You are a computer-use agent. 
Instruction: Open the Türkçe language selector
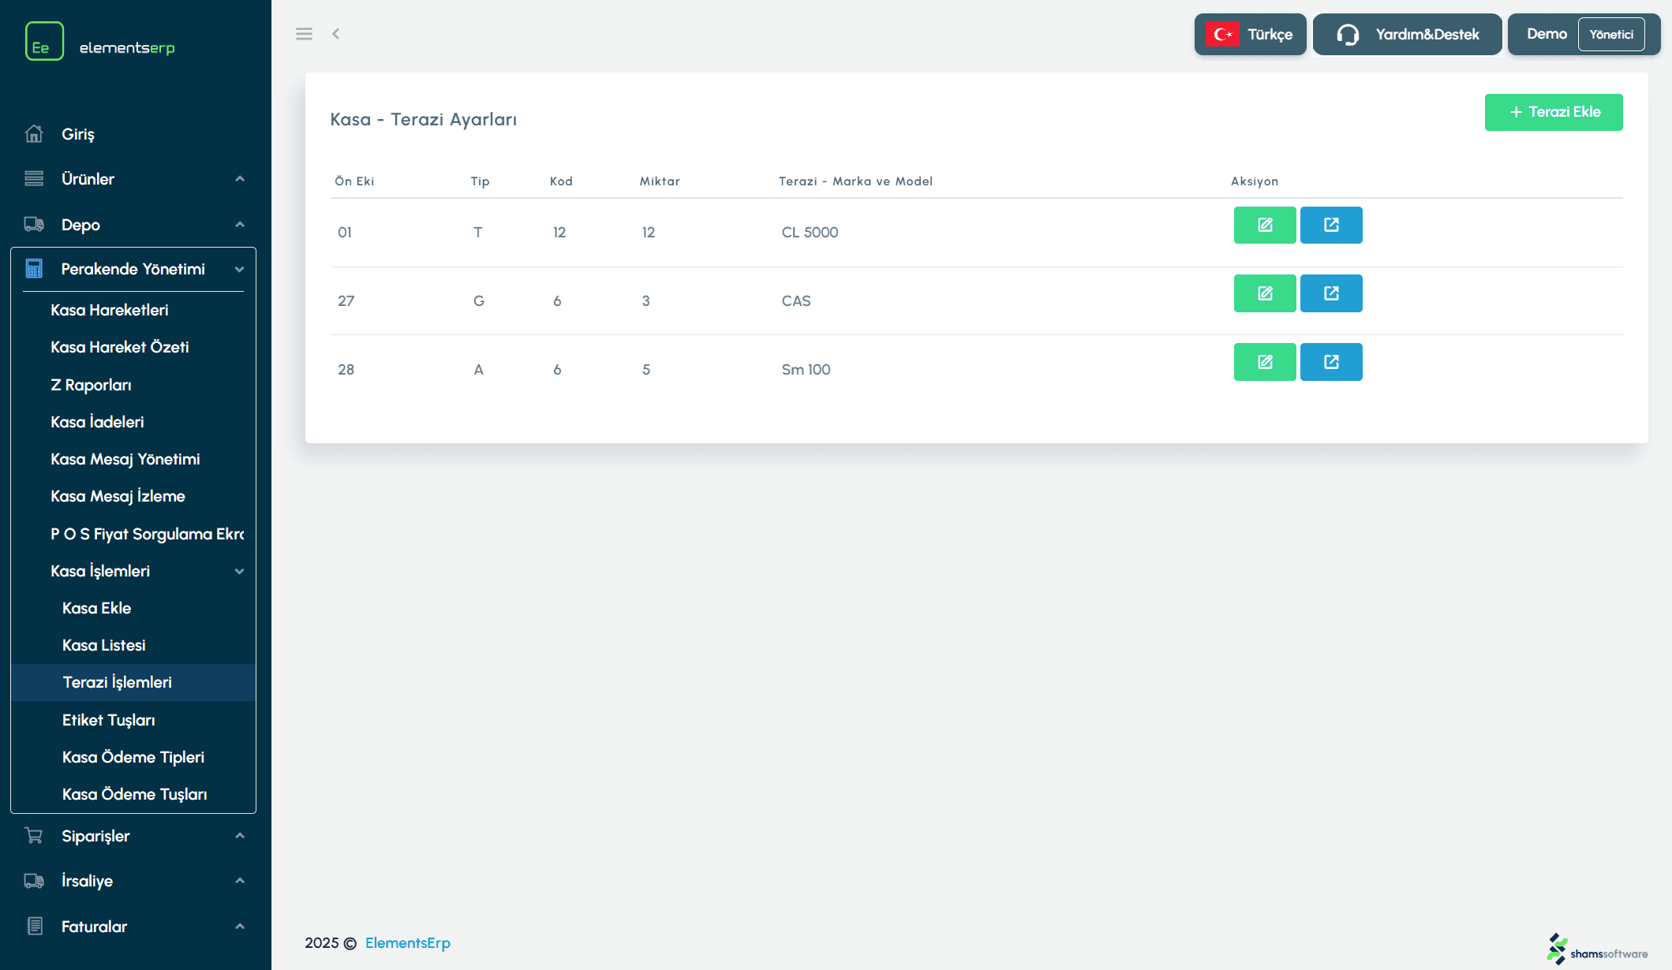point(1250,35)
